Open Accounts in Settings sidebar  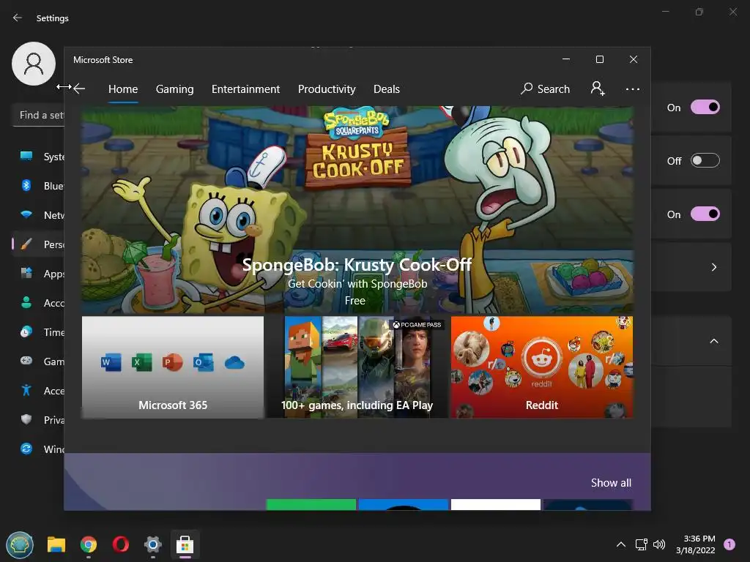38,302
